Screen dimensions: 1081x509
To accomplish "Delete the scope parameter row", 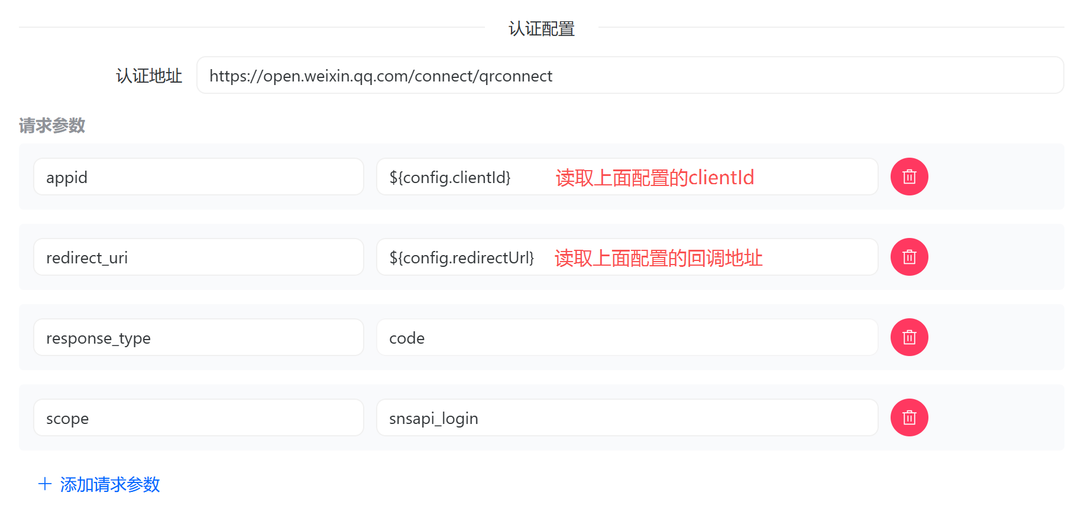I will point(909,417).
